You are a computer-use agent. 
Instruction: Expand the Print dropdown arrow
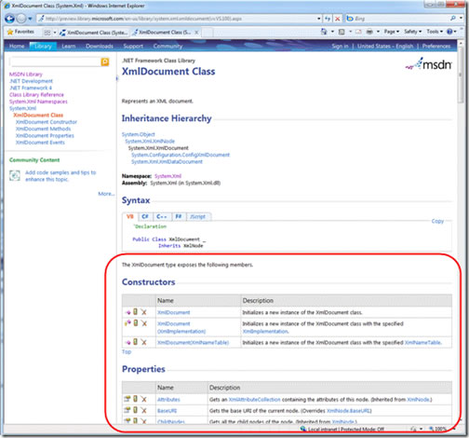378,32
